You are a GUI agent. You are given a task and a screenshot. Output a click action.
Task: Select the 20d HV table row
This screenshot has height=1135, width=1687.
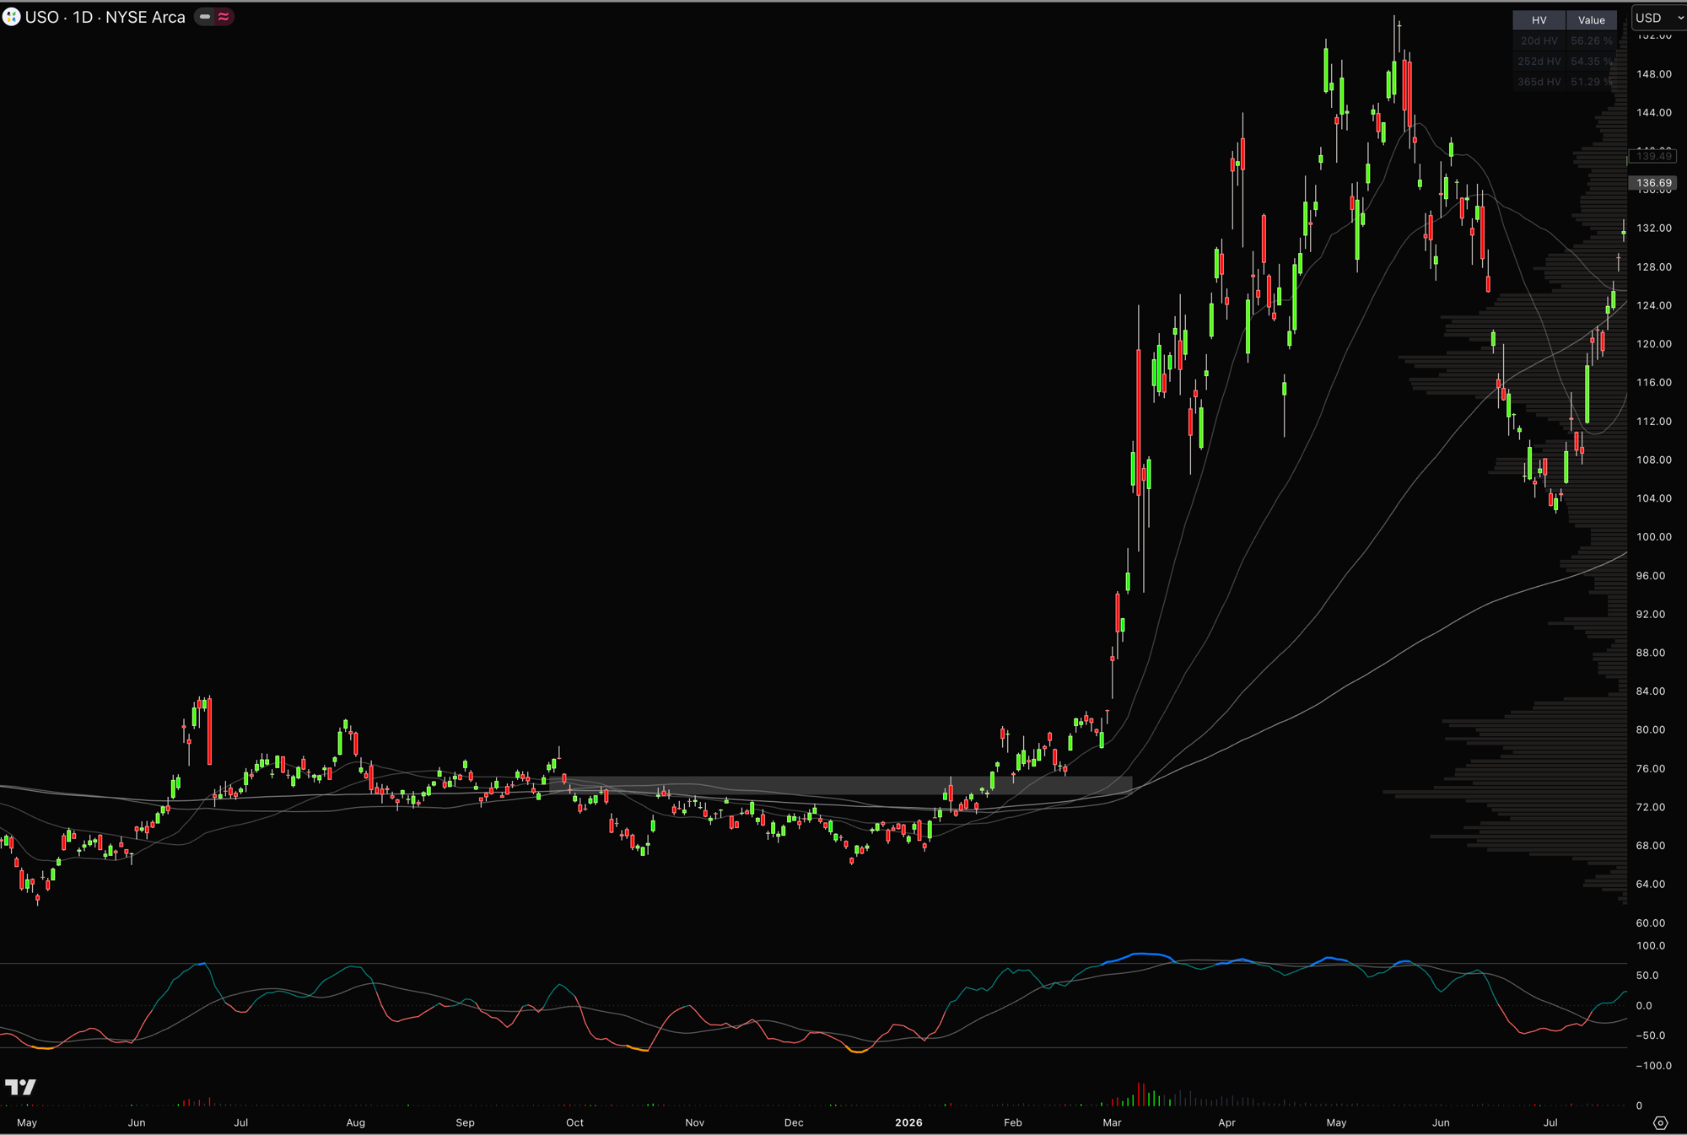[x=1565, y=40]
